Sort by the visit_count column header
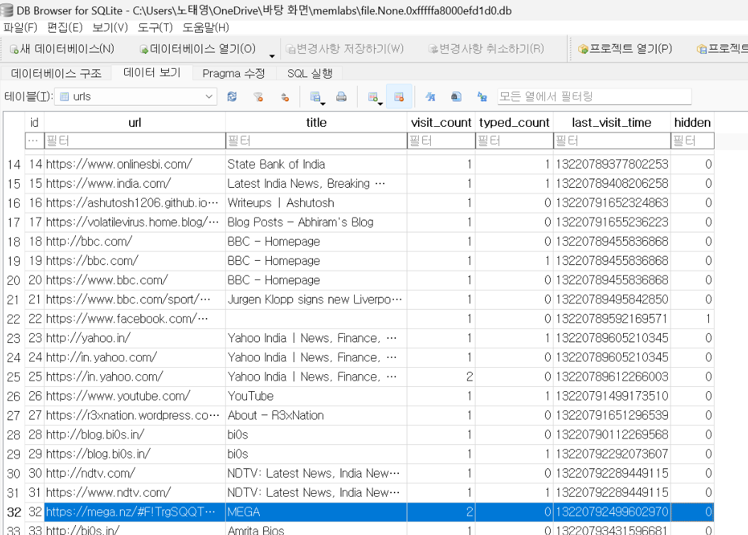This screenshot has height=535, width=748. pos(441,123)
